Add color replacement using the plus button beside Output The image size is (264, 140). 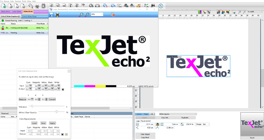pyautogui.click(x=63, y=89)
